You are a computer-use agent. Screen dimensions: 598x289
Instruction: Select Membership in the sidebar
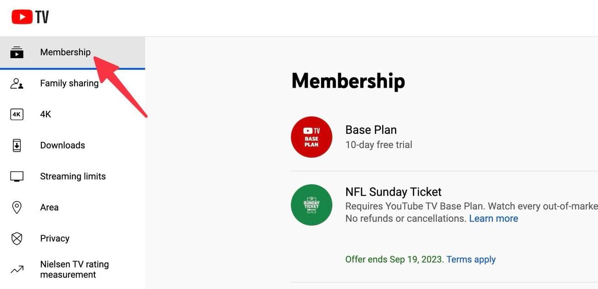point(65,52)
